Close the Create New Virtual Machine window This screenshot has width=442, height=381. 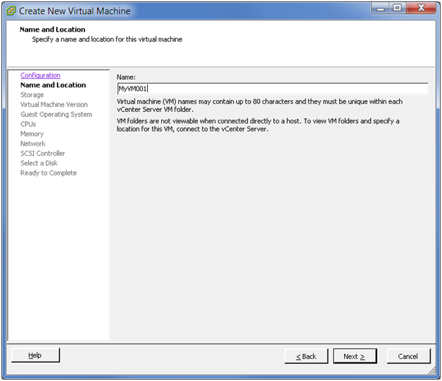422,8
